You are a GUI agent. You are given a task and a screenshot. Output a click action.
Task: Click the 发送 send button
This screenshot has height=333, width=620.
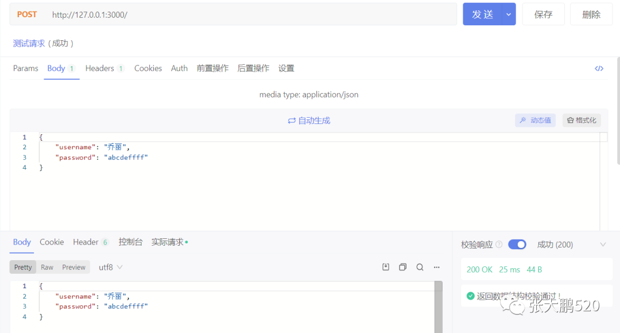[484, 14]
